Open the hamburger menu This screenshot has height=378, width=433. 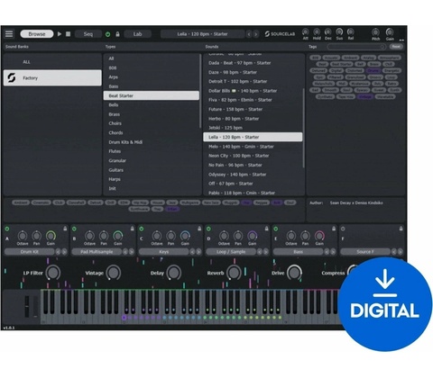click(x=9, y=34)
